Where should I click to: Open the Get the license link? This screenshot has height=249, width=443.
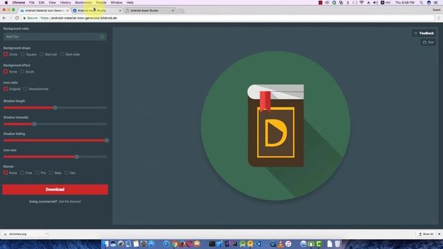tap(70, 201)
